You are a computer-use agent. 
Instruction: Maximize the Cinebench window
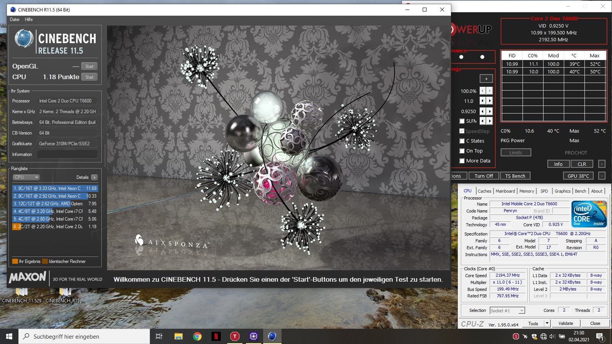click(425, 10)
